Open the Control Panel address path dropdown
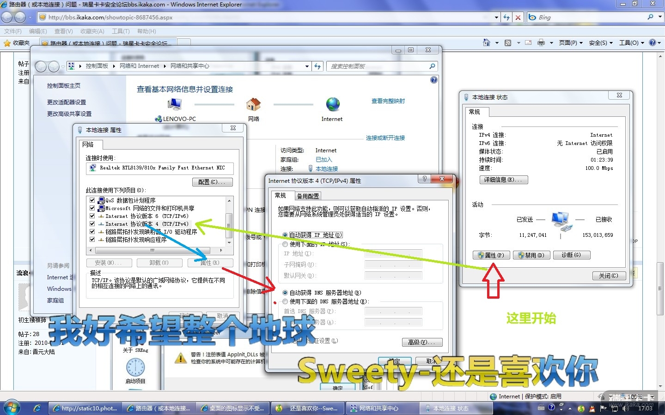The image size is (665, 415). [307, 66]
